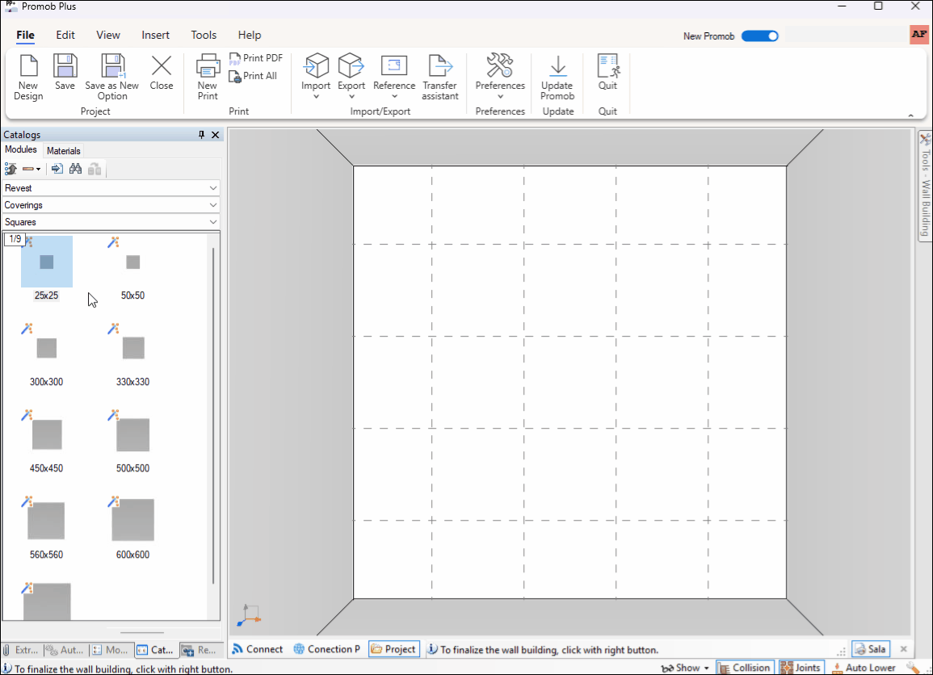933x675 pixels.
Task: Open the Edit menu
Action: (x=65, y=35)
